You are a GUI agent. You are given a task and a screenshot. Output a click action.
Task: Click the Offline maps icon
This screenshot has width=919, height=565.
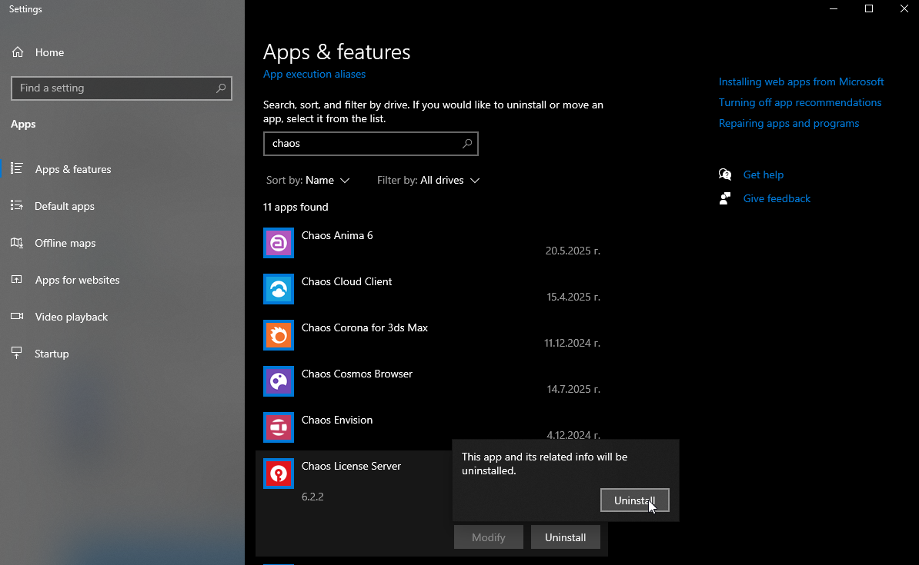tap(17, 242)
